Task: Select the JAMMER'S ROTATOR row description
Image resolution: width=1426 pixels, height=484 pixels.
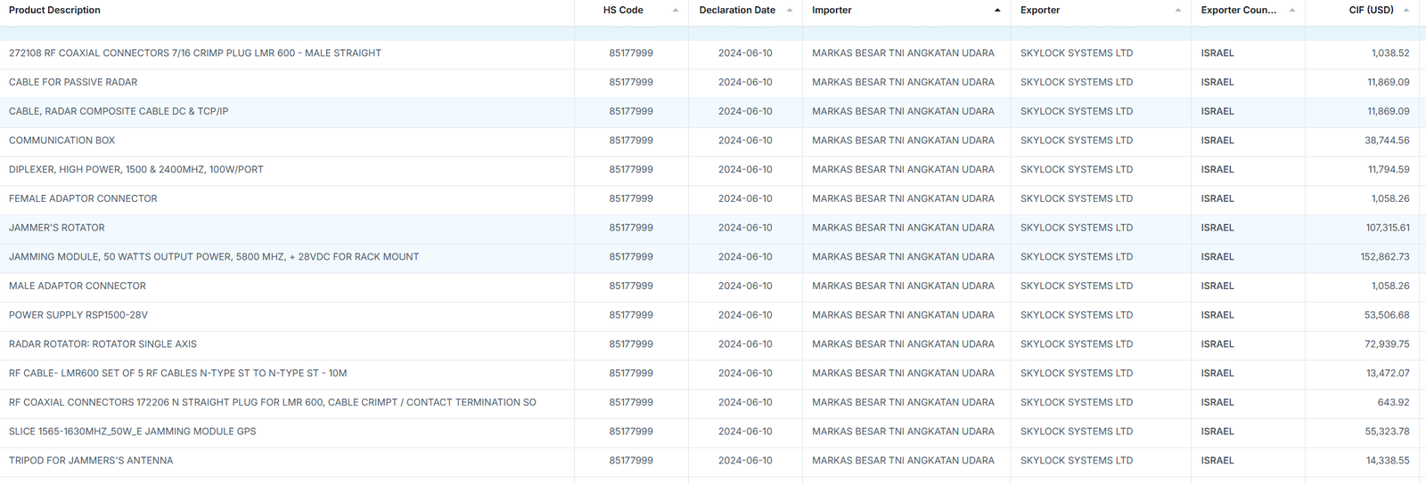Action: pos(57,228)
